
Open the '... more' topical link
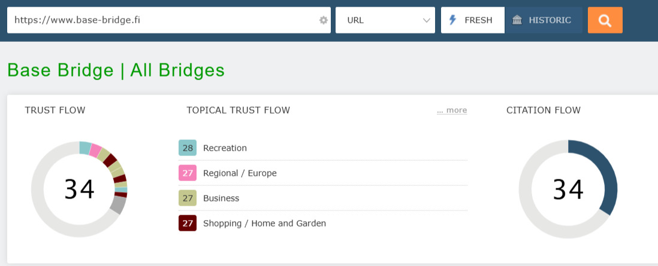click(x=452, y=110)
